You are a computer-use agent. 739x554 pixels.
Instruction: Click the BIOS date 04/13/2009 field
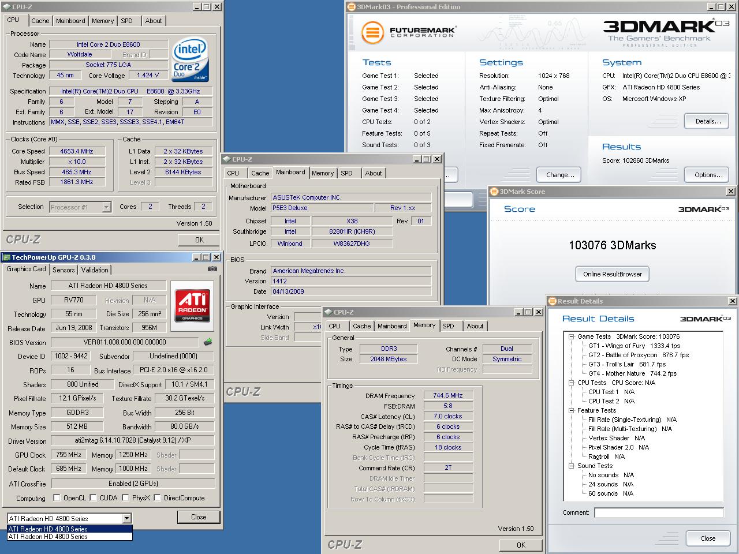(x=351, y=291)
